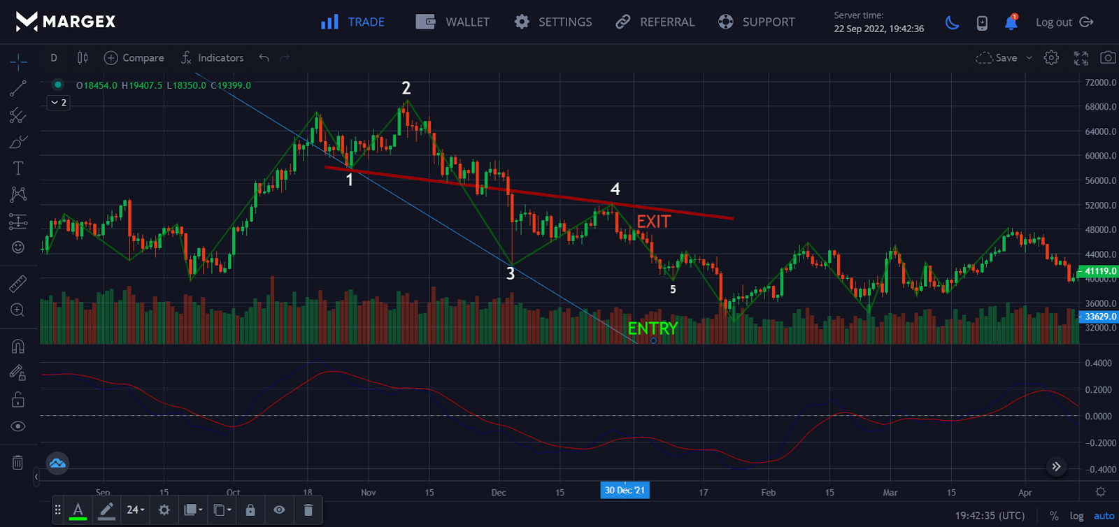Image resolution: width=1119 pixels, height=527 pixels.
Task: Expand the Save layout dropdown arrow
Action: point(1029,58)
